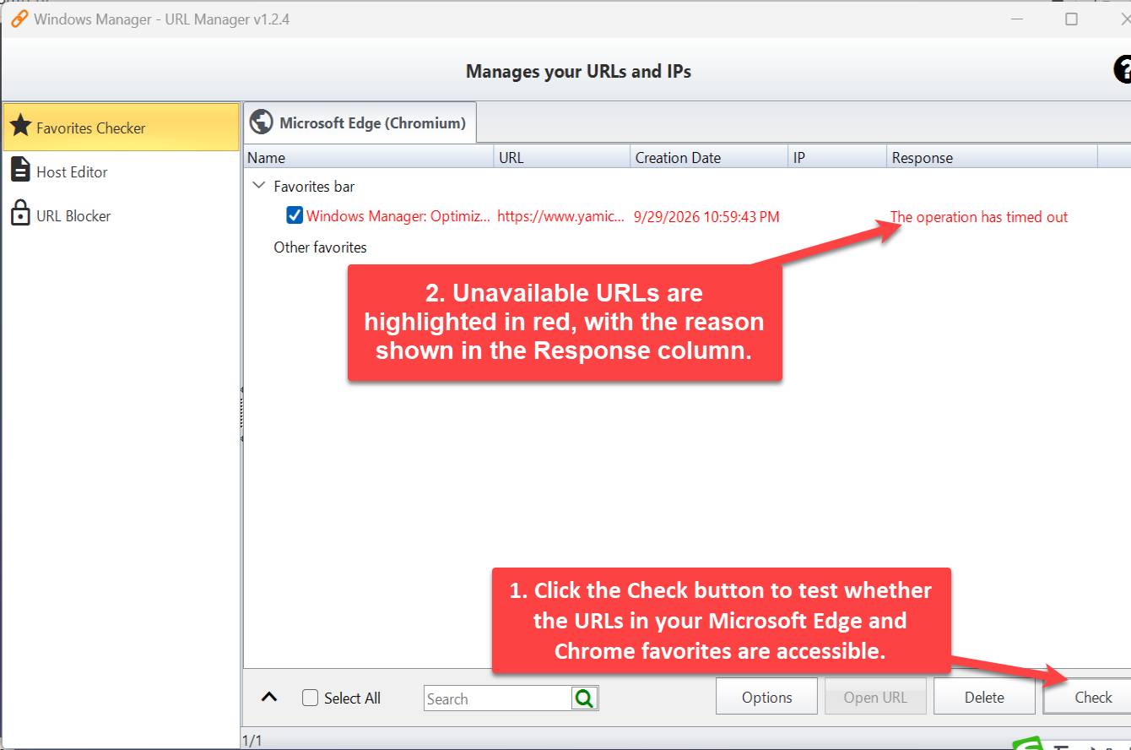Click the document icon beside Host Editor

coord(20,170)
